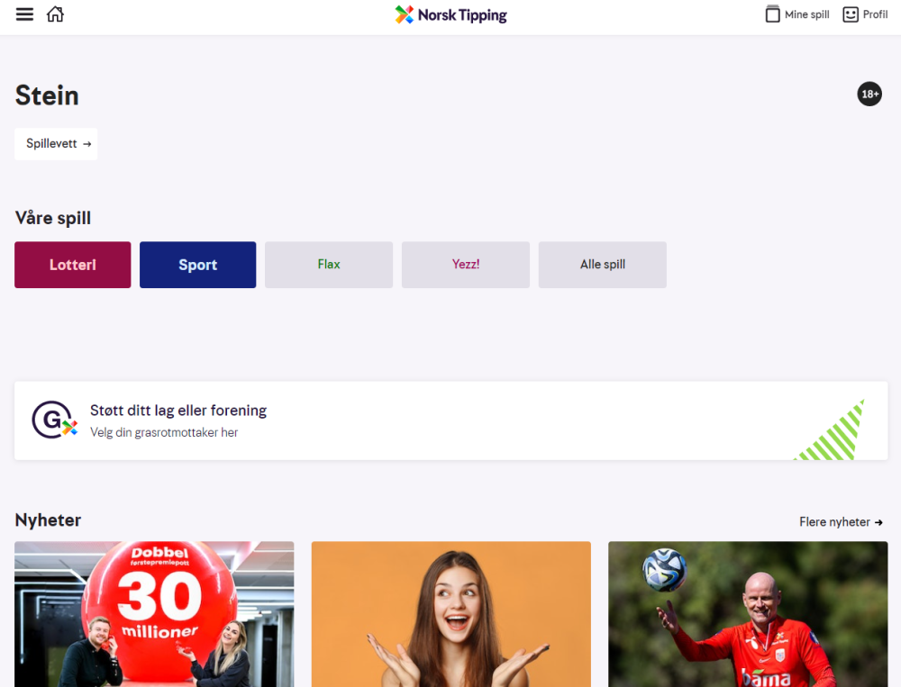Click the Flere nyheter arrow icon
This screenshot has height=687, width=901.
pos(878,523)
